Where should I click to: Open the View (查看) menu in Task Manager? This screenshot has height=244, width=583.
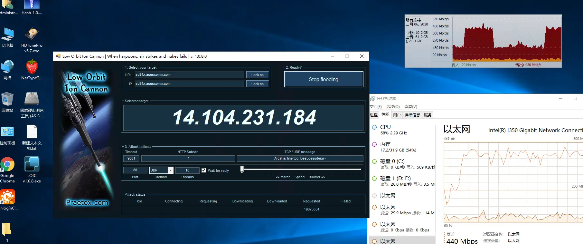pyautogui.click(x=411, y=107)
